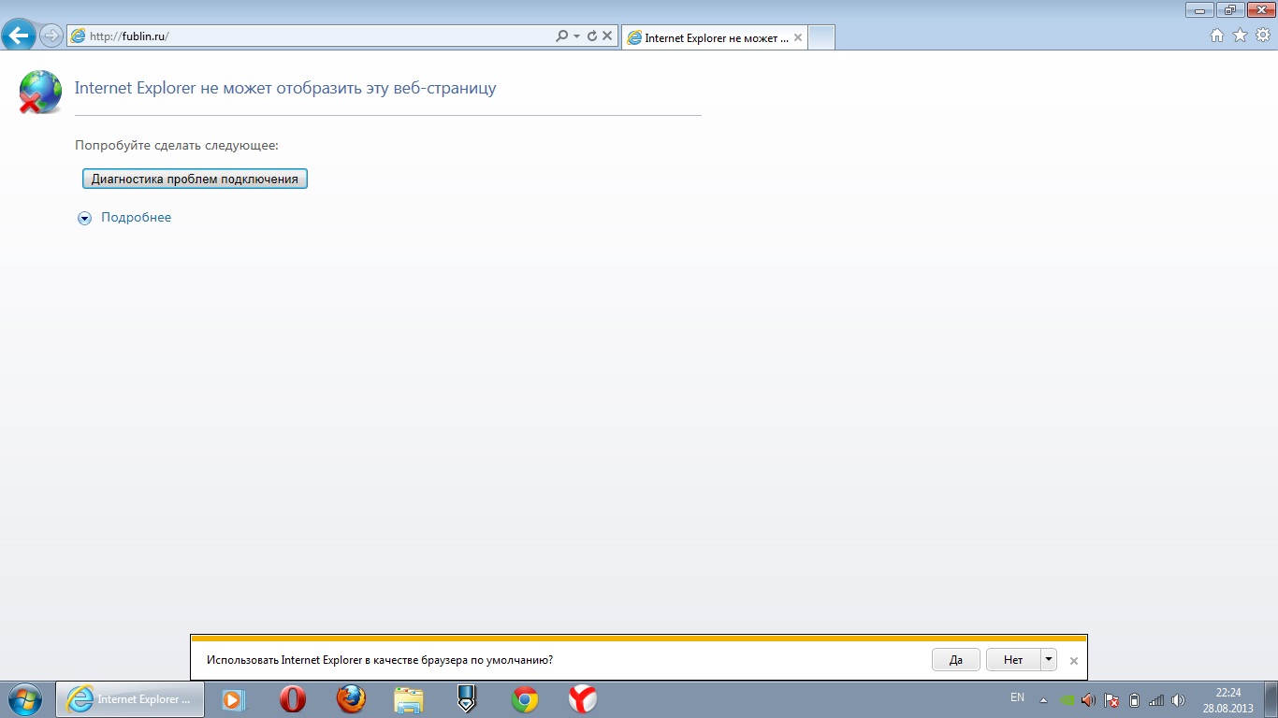Click 'Диагностика проблем подключения' button
This screenshot has width=1278, height=718.
tap(195, 179)
